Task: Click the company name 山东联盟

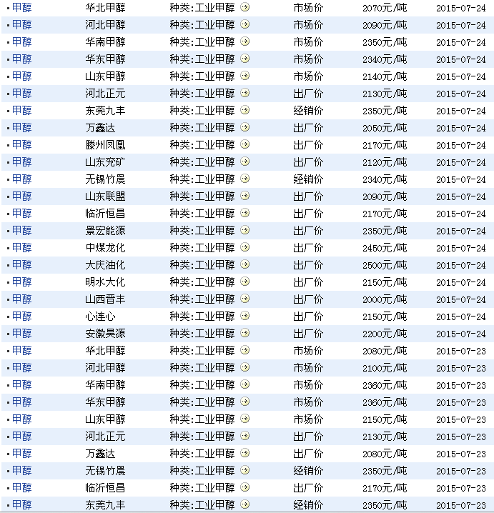Action: (105, 196)
